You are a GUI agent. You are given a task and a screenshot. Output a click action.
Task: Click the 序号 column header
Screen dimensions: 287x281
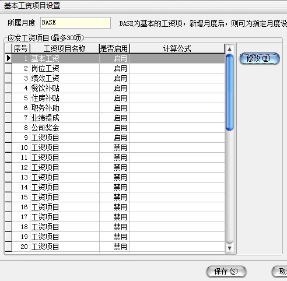pyautogui.click(x=21, y=48)
